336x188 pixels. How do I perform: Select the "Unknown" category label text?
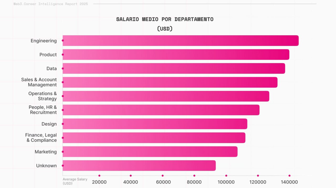(x=46, y=166)
